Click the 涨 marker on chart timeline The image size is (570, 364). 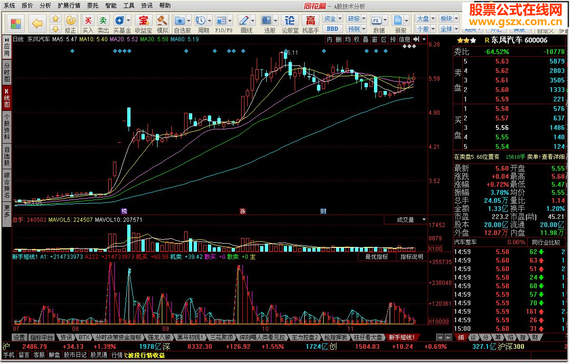243,211
